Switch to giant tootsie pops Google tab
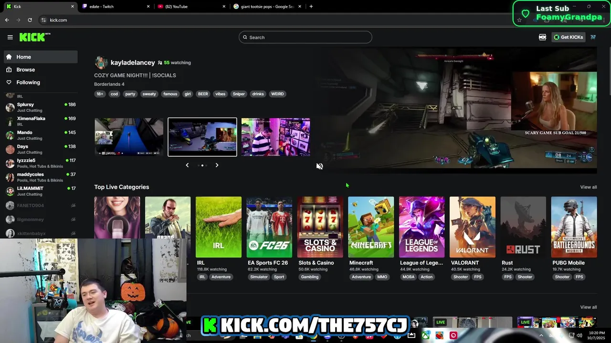Image resolution: width=611 pixels, height=343 pixels. coord(266,7)
